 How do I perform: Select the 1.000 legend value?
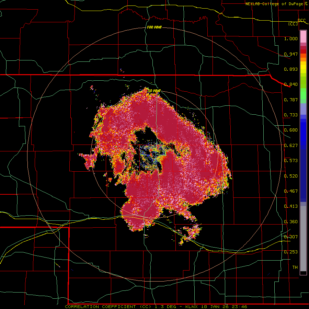(x=291, y=38)
